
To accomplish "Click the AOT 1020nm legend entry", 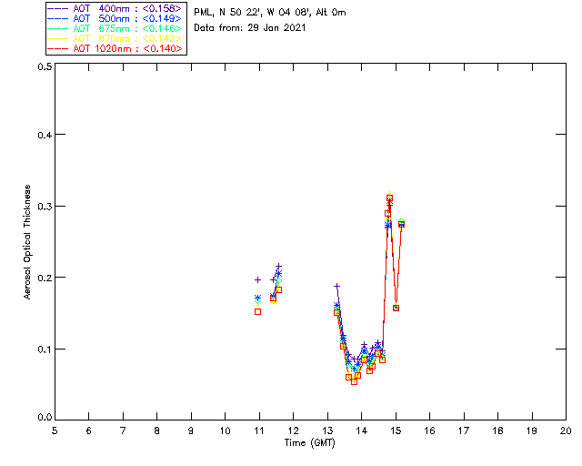I will click(115, 48).
